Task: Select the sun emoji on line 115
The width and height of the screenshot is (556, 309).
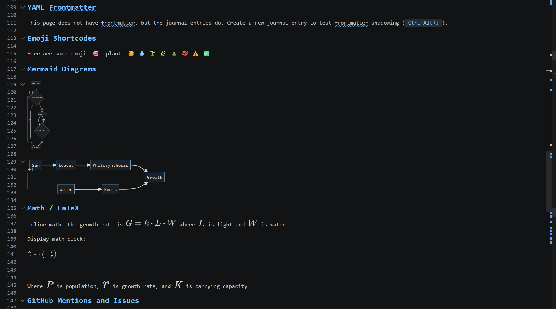Action: (131, 53)
